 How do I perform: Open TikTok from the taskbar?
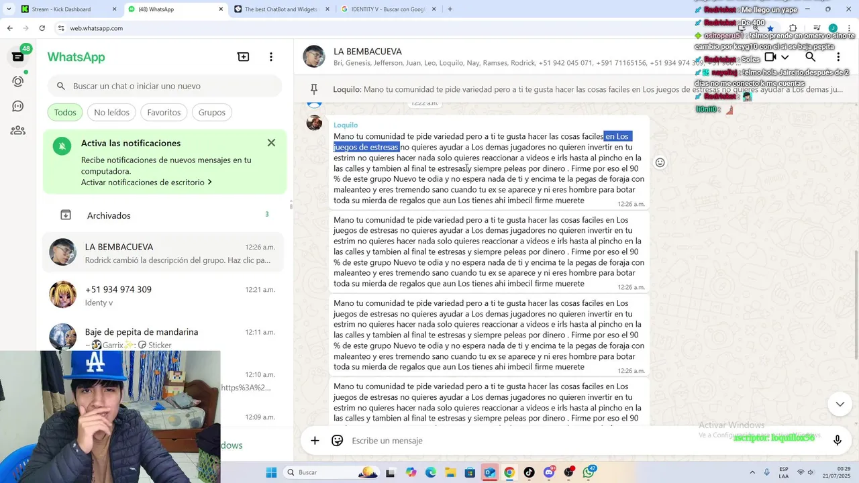[529, 472]
